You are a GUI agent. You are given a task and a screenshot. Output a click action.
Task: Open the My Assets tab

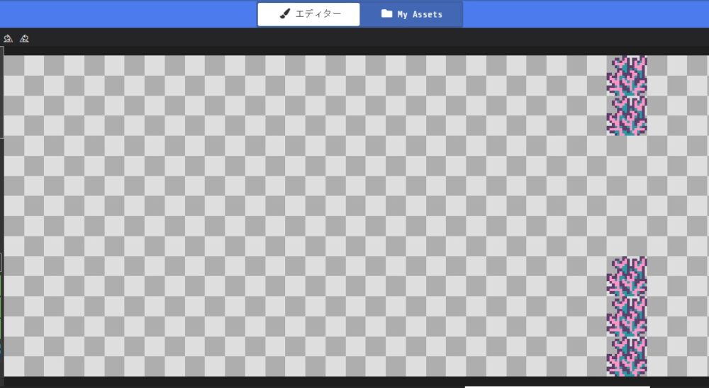[x=411, y=14]
